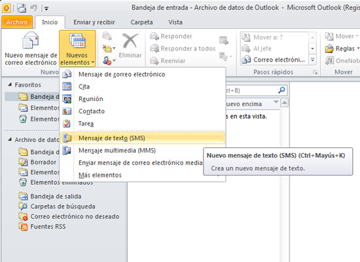
Task: Open the Reglas dropdown button
Action: pos(342,48)
